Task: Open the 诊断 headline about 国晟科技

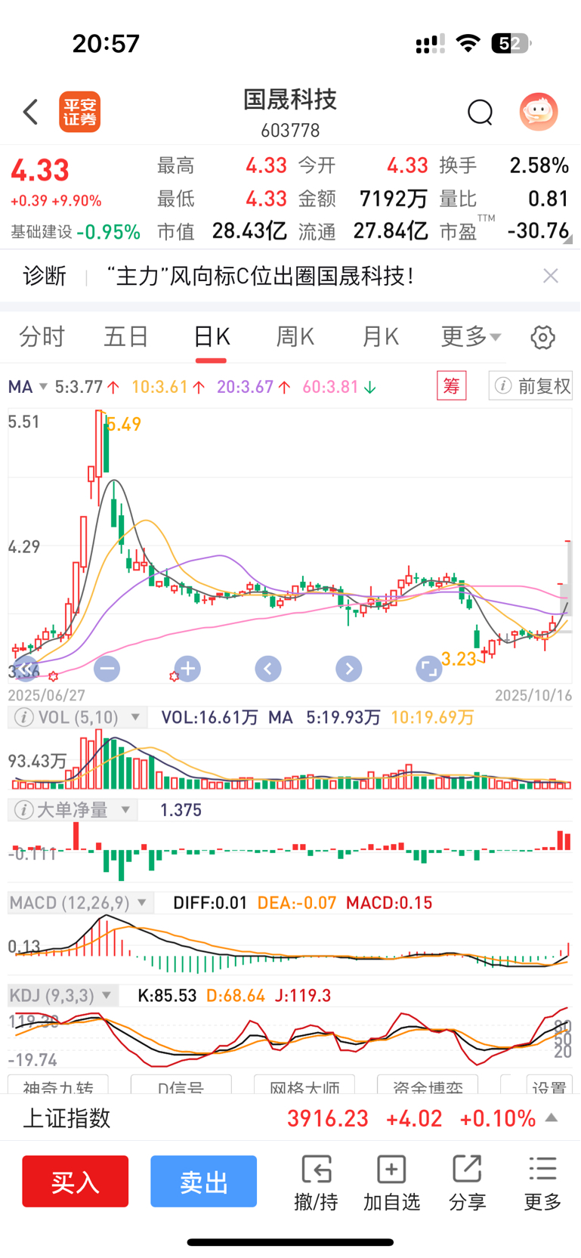Action: [x=260, y=276]
